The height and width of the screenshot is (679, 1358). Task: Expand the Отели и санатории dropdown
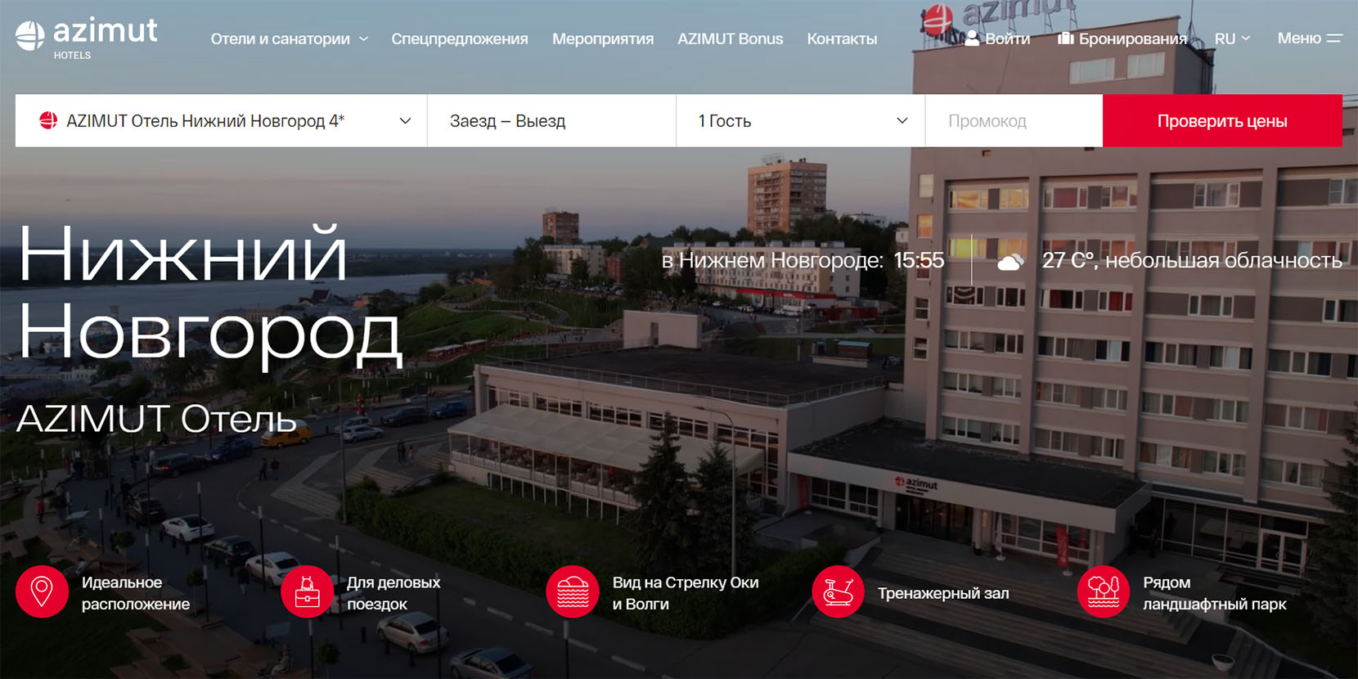(x=289, y=38)
